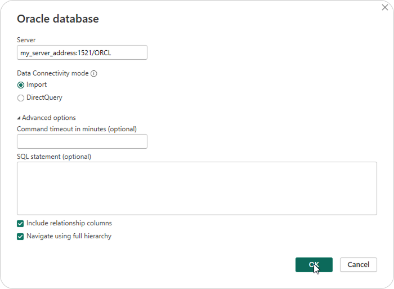The height and width of the screenshot is (289, 394).
Task: Focus the Command timeout in minutes box
Action: point(82,141)
